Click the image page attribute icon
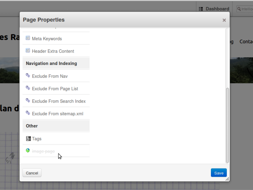This screenshot has width=253, height=190. (28, 150)
